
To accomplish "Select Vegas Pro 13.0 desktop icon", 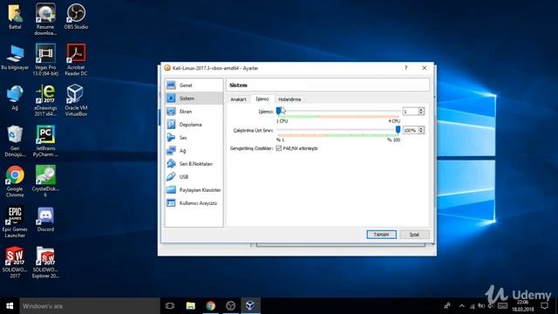I will coord(45,59).
